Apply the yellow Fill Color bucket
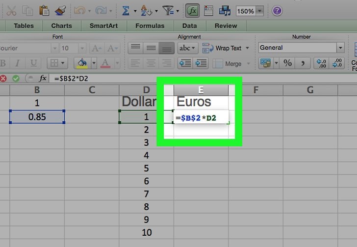Screen dimensions: 357x247 point(82,63)
